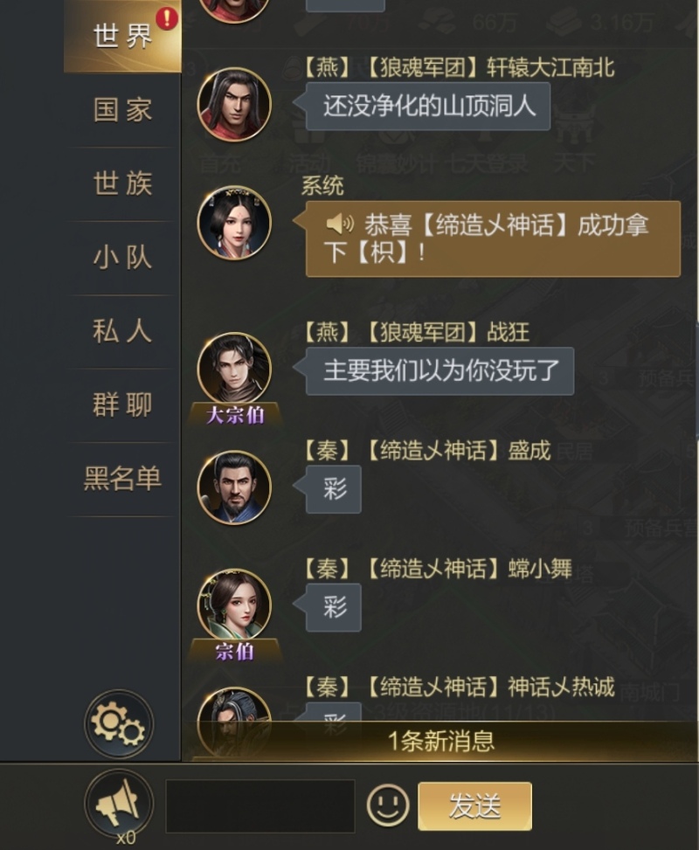Open the 世族 chat channel

click(x=122, y=183)
